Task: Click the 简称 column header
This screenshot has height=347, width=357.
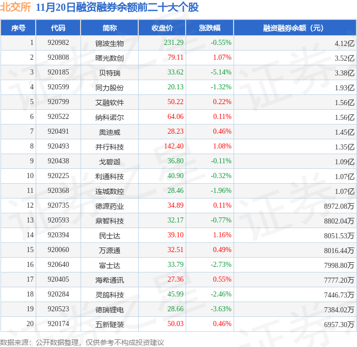Action: (110, 28)
